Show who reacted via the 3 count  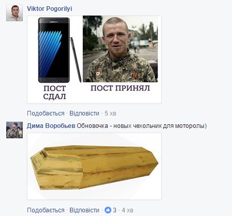point(115,210)
